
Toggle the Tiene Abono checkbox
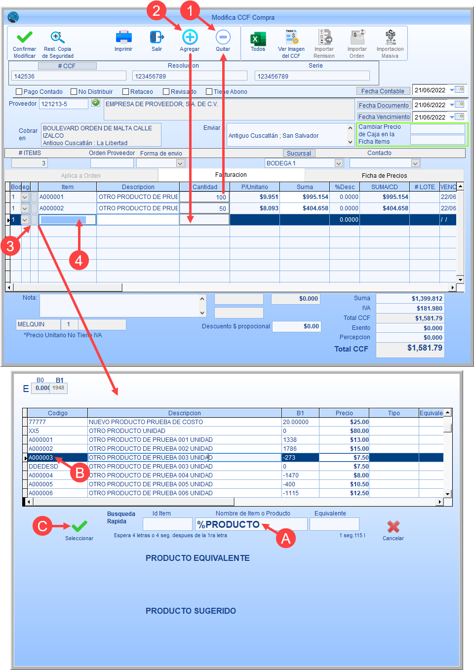point(209,92)
